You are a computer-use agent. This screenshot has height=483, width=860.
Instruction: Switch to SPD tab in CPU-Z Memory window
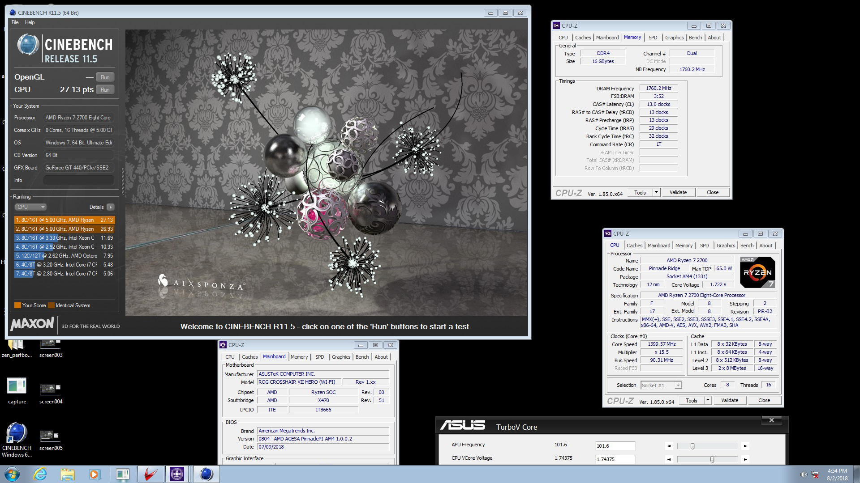pyautogui.click(x=653, y=38)
